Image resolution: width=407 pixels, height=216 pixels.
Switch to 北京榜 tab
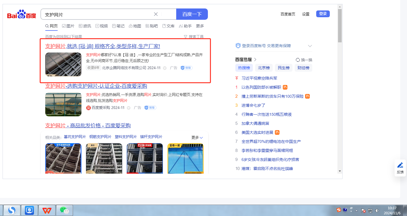coord(264,68)
